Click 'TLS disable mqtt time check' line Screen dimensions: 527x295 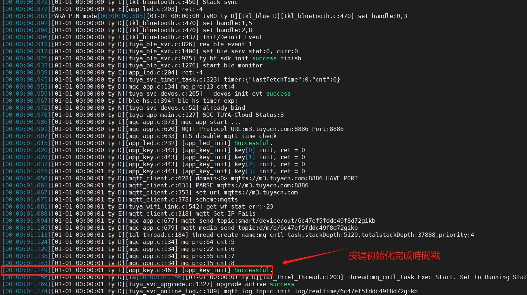coord(229,136)
